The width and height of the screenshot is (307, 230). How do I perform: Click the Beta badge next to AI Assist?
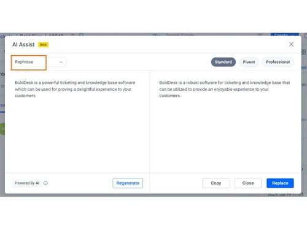[43, 45]
